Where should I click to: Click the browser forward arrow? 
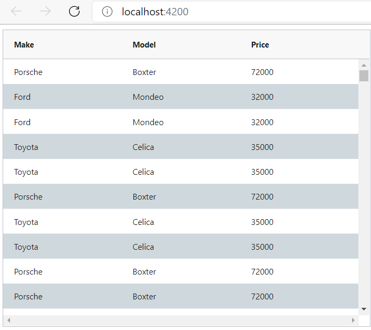coord(45,11)
